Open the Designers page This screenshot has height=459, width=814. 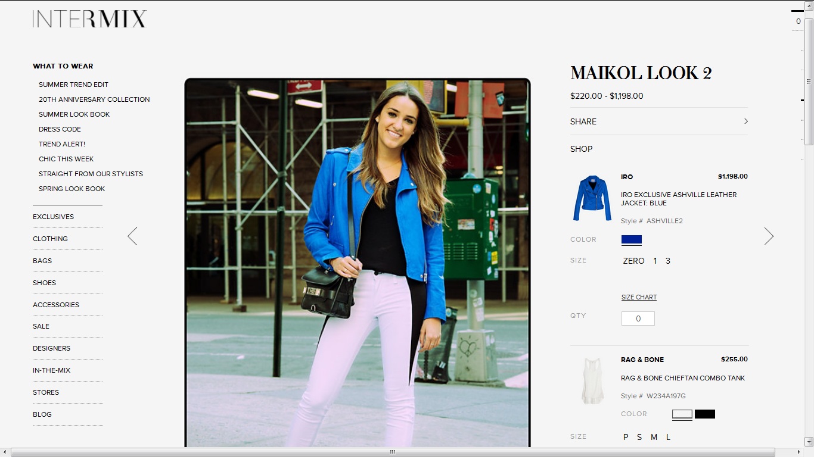51,348
